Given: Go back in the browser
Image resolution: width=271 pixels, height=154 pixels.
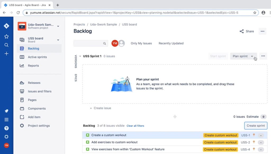Looking at the screenshot, I should tap(4, 13).
